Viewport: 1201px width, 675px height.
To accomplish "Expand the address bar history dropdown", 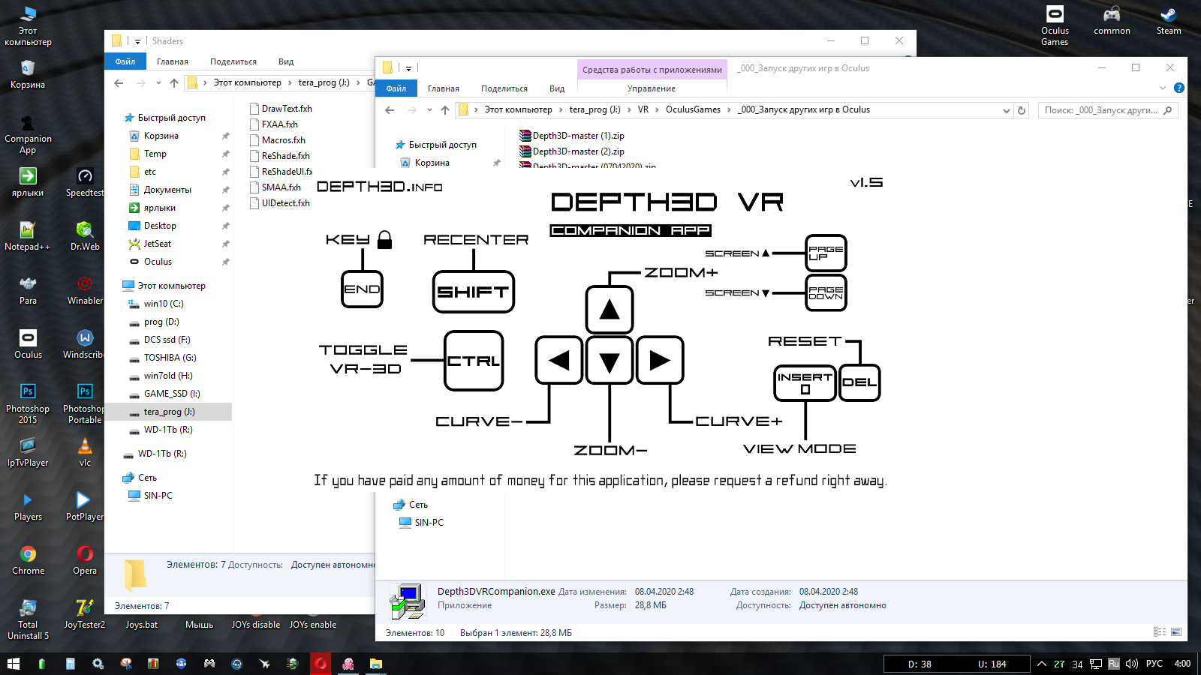I will [x=1007, y=110].
